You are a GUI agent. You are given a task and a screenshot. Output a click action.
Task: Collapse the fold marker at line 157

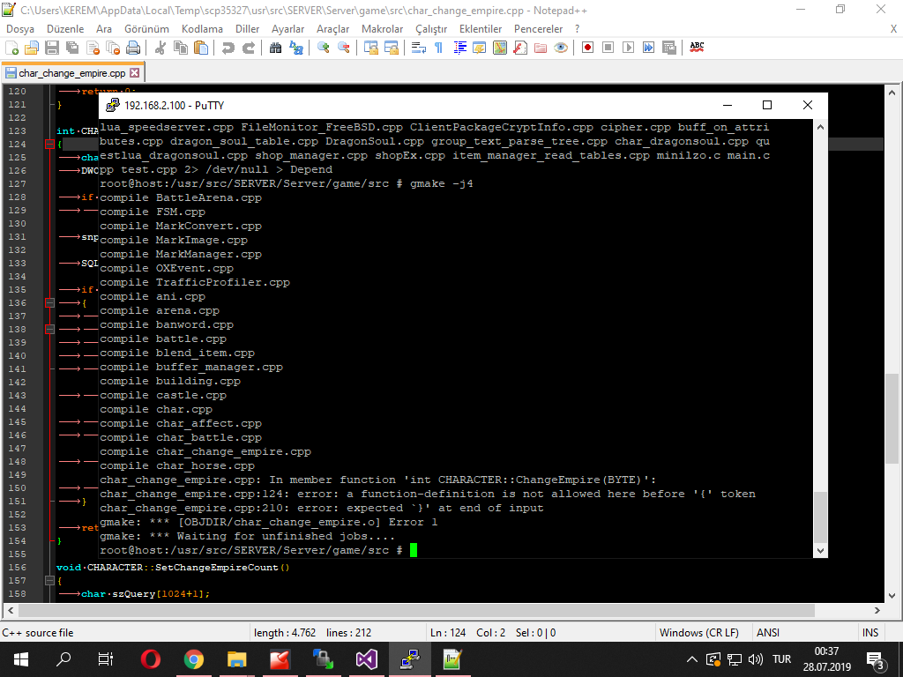click(50, 580)
